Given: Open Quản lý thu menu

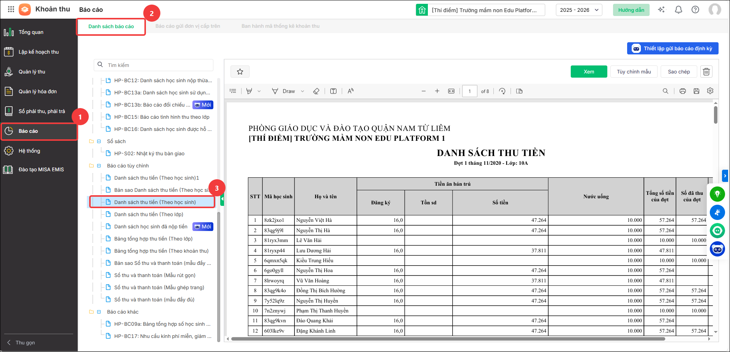Looking at the screenshot, I should [39, 72].
